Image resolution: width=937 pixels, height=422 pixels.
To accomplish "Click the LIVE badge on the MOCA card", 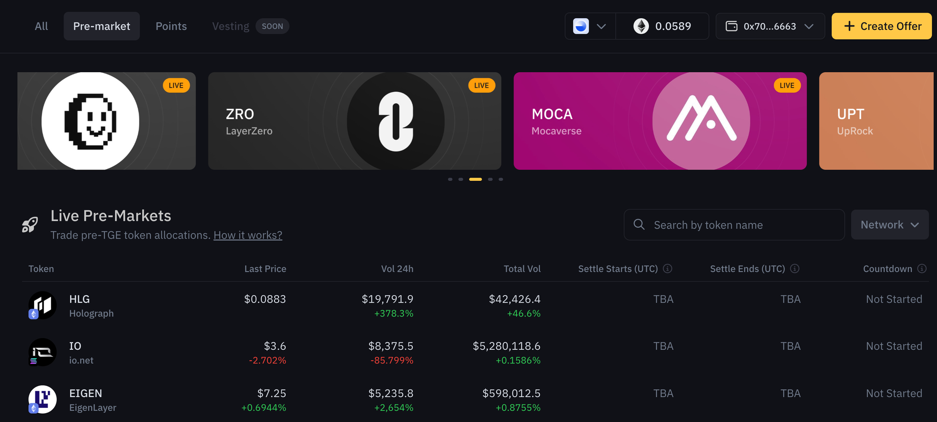I will [787, 85].
